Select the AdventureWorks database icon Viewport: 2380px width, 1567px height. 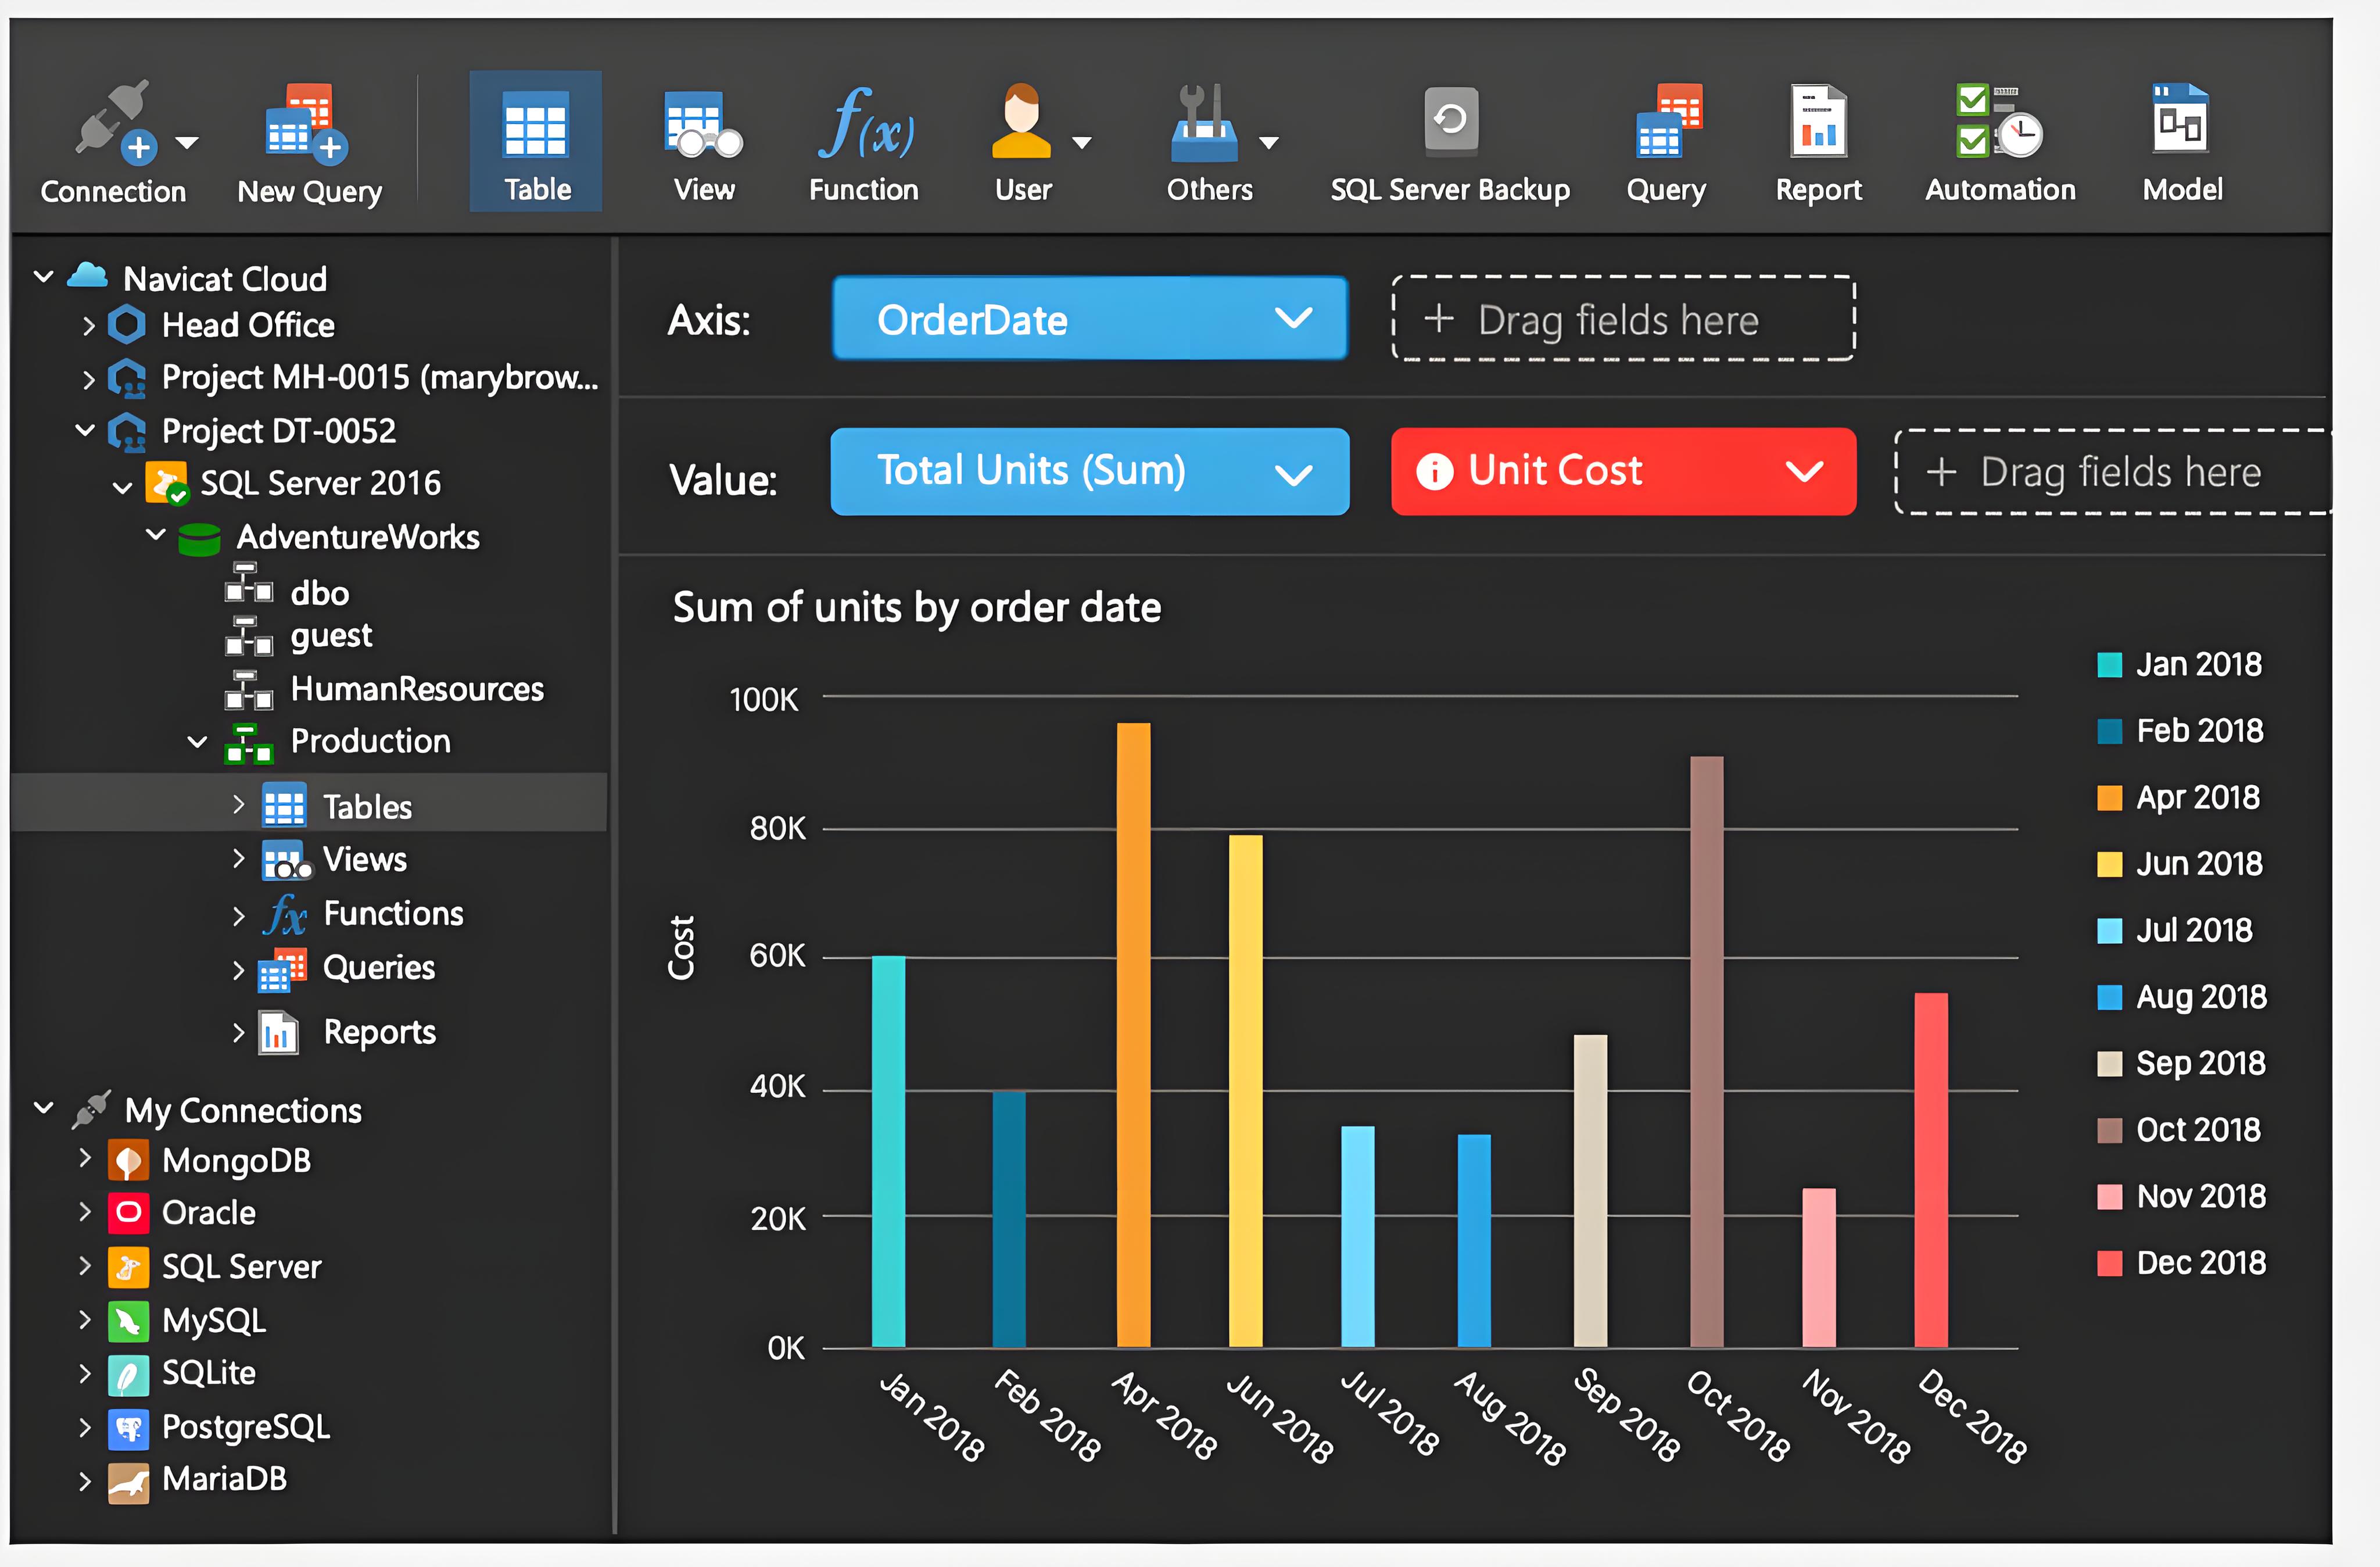199,539
